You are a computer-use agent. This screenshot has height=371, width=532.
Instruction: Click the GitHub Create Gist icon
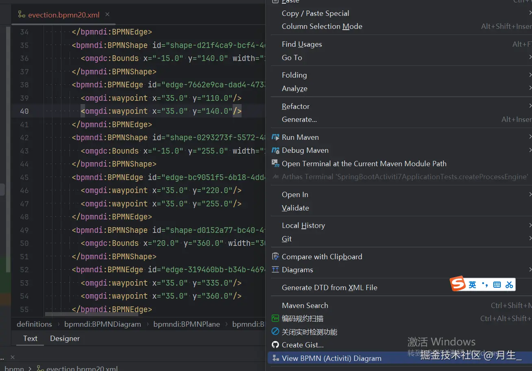pyautogui.click(x=275, y=345)
